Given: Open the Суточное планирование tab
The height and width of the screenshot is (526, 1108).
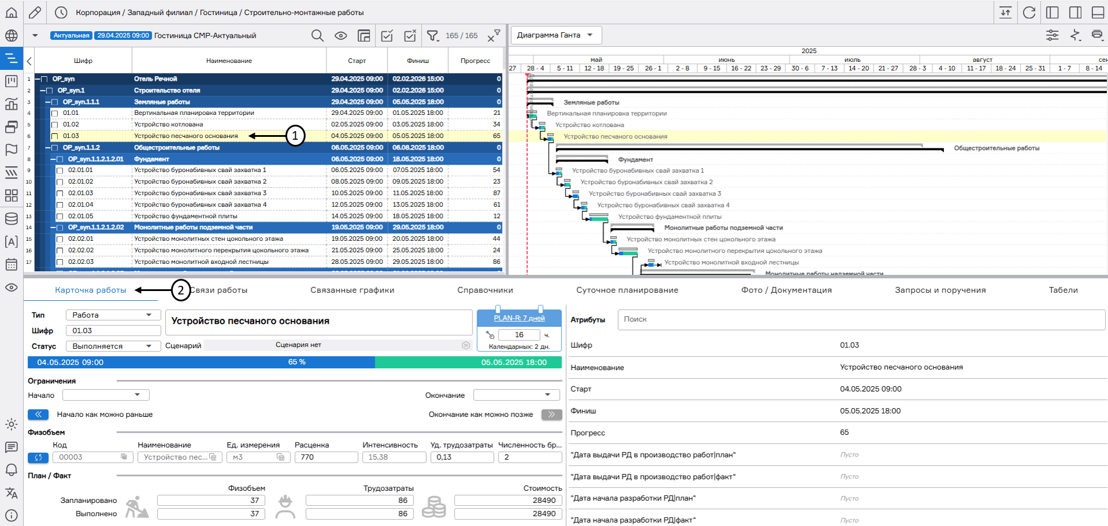Looking at the screenshot, I should point(627,290).
